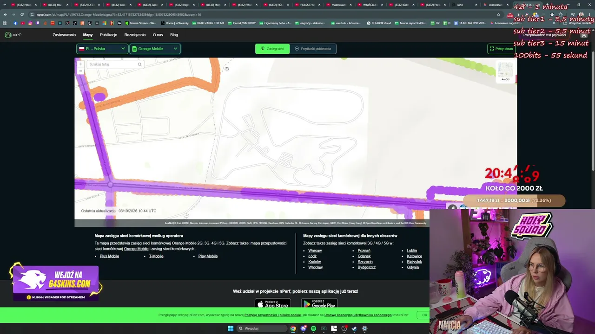Viewport: 595px width, 334px height.
Task: Go to the Blog page
Action: (x=174, y=35)
